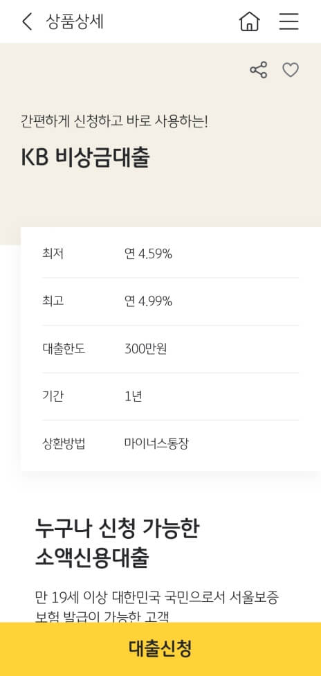Favorite this product with the heart icon
Image resolution: width=321 pixels, height=676 pixels.
coord(291,70)
